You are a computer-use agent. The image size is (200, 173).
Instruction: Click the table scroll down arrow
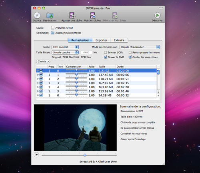[158, 95]
